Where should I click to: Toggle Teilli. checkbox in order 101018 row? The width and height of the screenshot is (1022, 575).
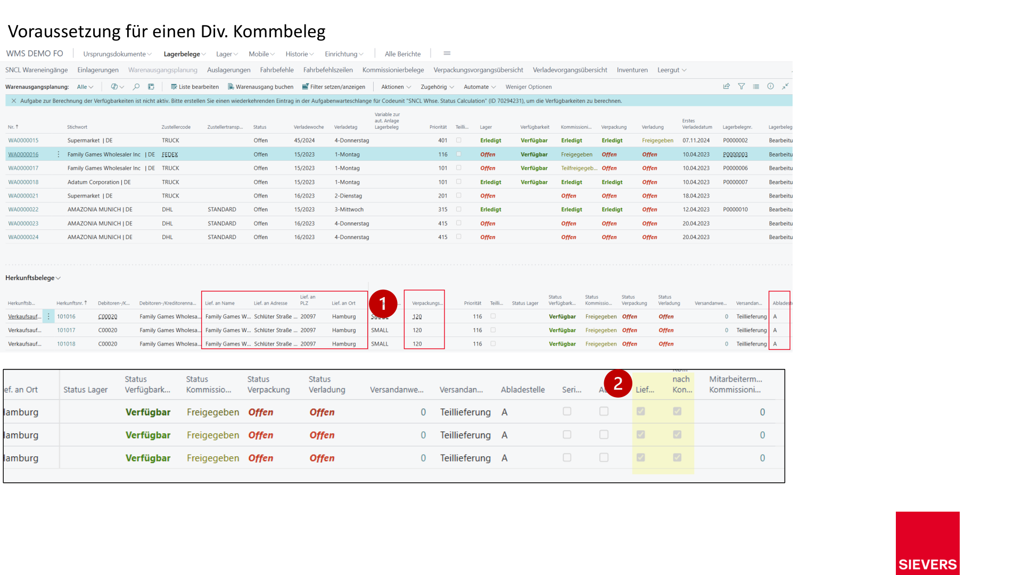(x=493, y=343)
